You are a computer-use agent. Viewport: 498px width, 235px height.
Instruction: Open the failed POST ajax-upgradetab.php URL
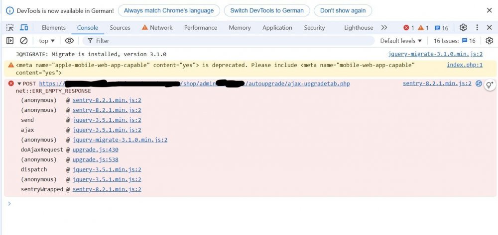pyautogui.click(x=194, y=84)
